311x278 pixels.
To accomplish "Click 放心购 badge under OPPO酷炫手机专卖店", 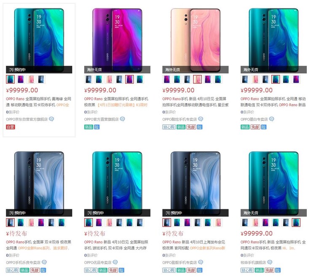I will 169,127.
